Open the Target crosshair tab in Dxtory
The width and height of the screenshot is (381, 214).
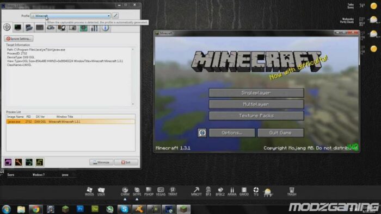(7, 27)
